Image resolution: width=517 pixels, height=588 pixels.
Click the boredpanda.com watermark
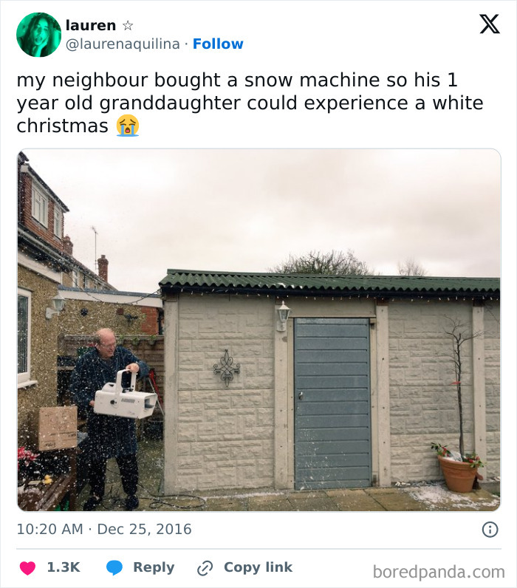439,572
